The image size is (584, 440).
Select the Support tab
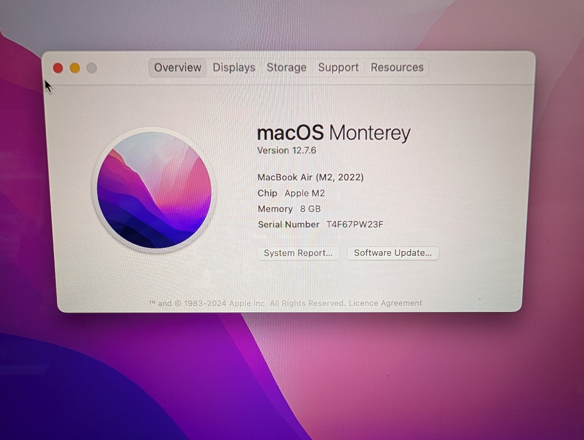(x=338, y=68)
